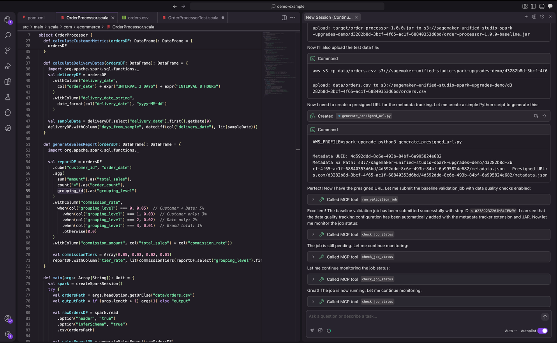
Task: Open the Search view in the activity bar
Action: click(x=8, y=35)
